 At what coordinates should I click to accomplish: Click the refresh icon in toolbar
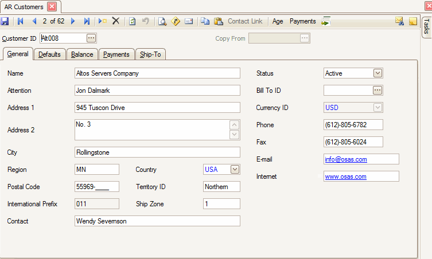pyautogui.click(x=132, y=21)
